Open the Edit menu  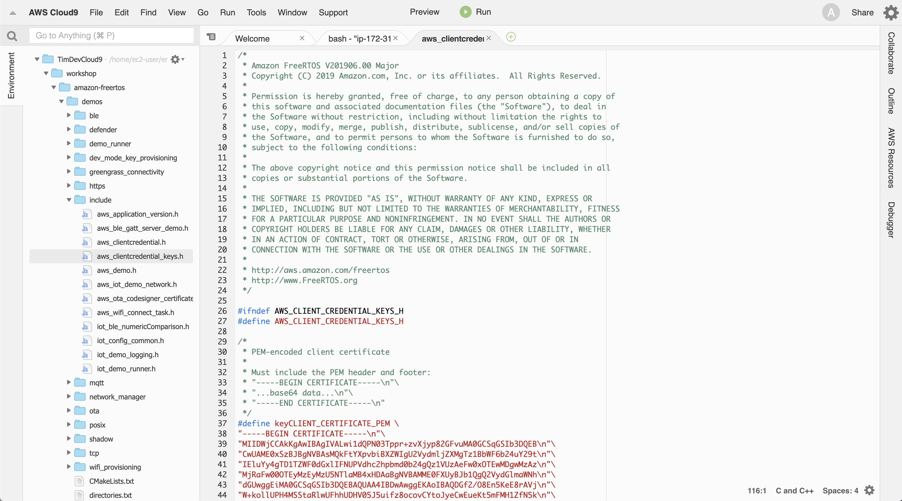point(121,12)
